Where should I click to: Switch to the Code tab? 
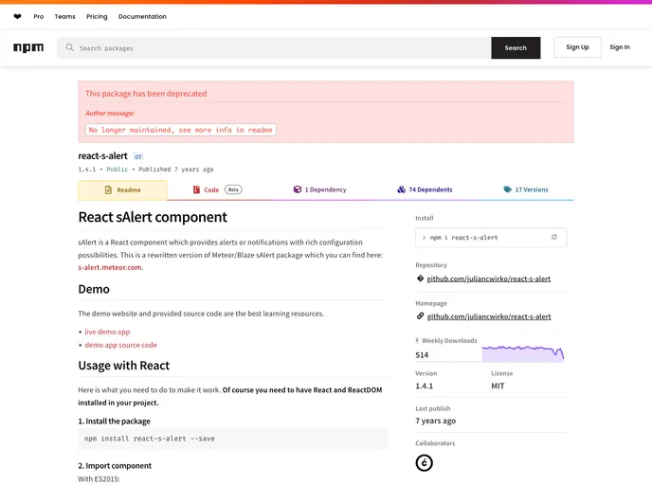(217, 189)
